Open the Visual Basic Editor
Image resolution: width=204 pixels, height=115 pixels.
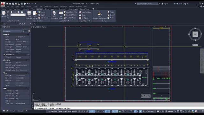point(70,12)
